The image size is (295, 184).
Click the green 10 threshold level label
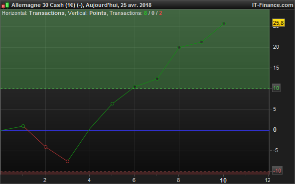click(276, 88)
